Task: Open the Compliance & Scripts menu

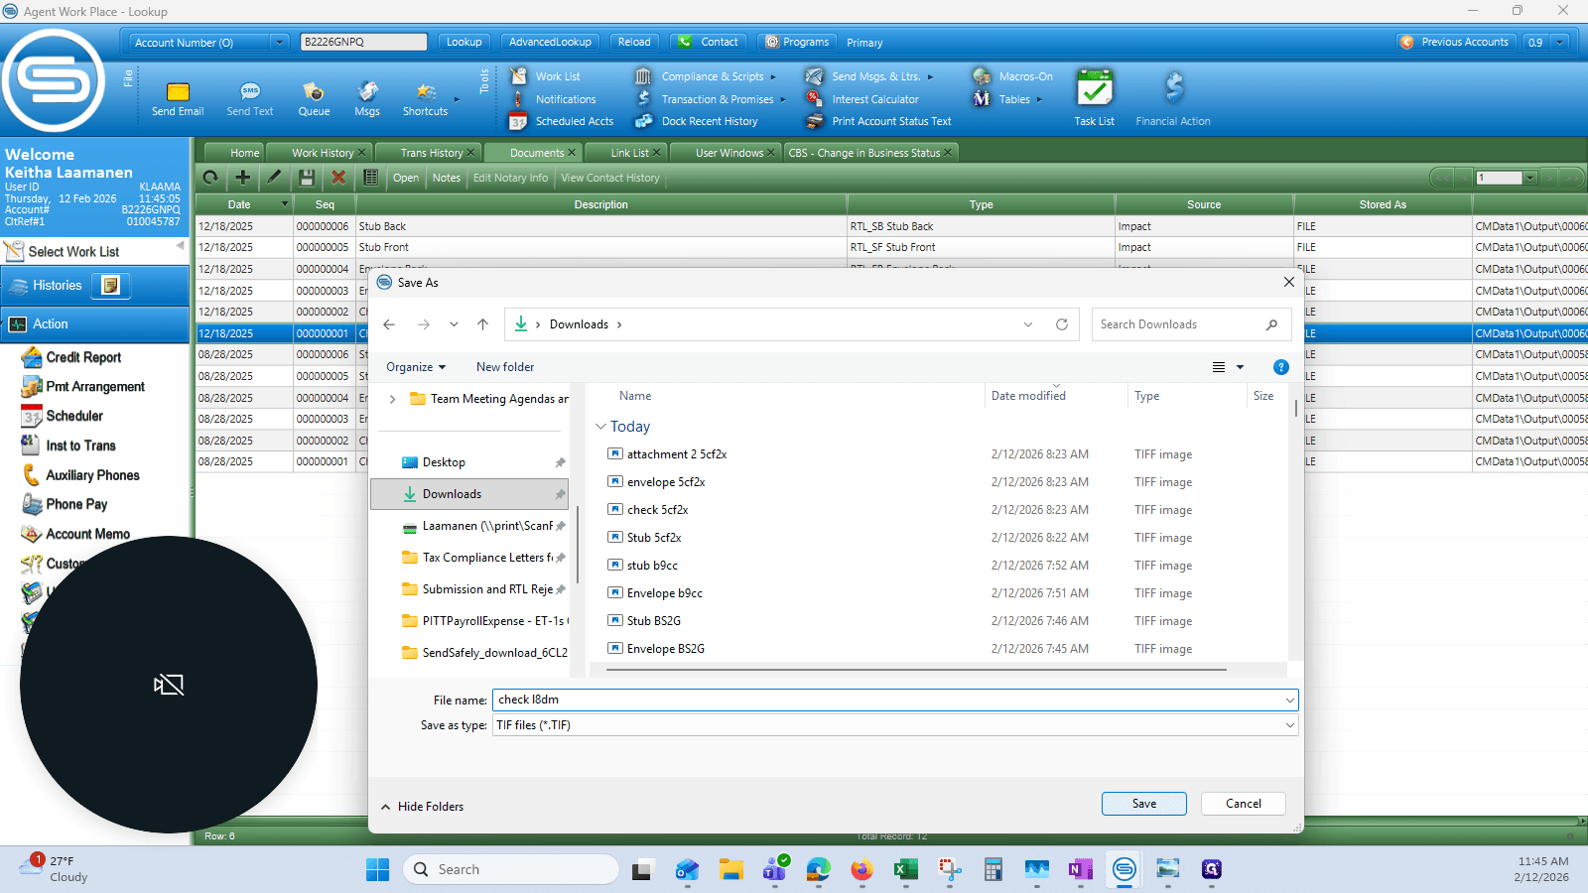Action: click(713, 76)
